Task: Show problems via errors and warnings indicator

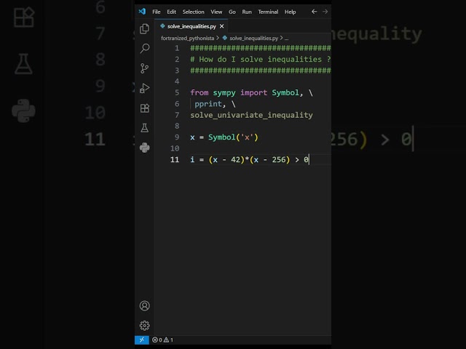Action: point(162,340)
